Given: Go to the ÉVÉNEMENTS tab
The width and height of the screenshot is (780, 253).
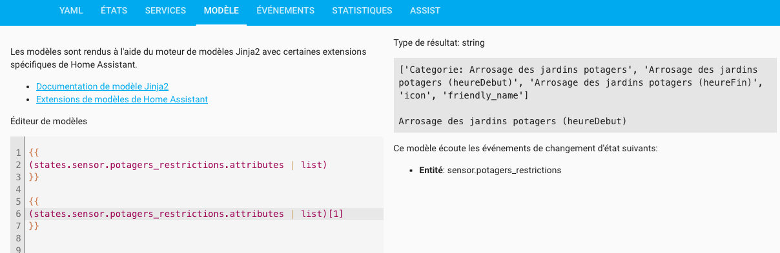Looking at the screenshot, I should coord(285,10).
